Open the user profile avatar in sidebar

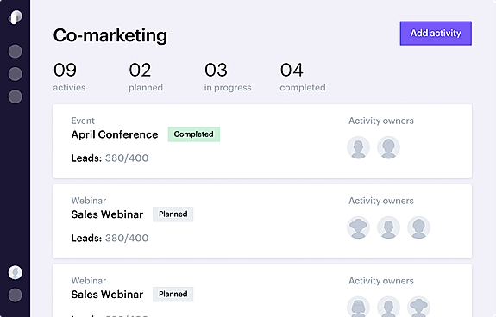tap(15, 272)
